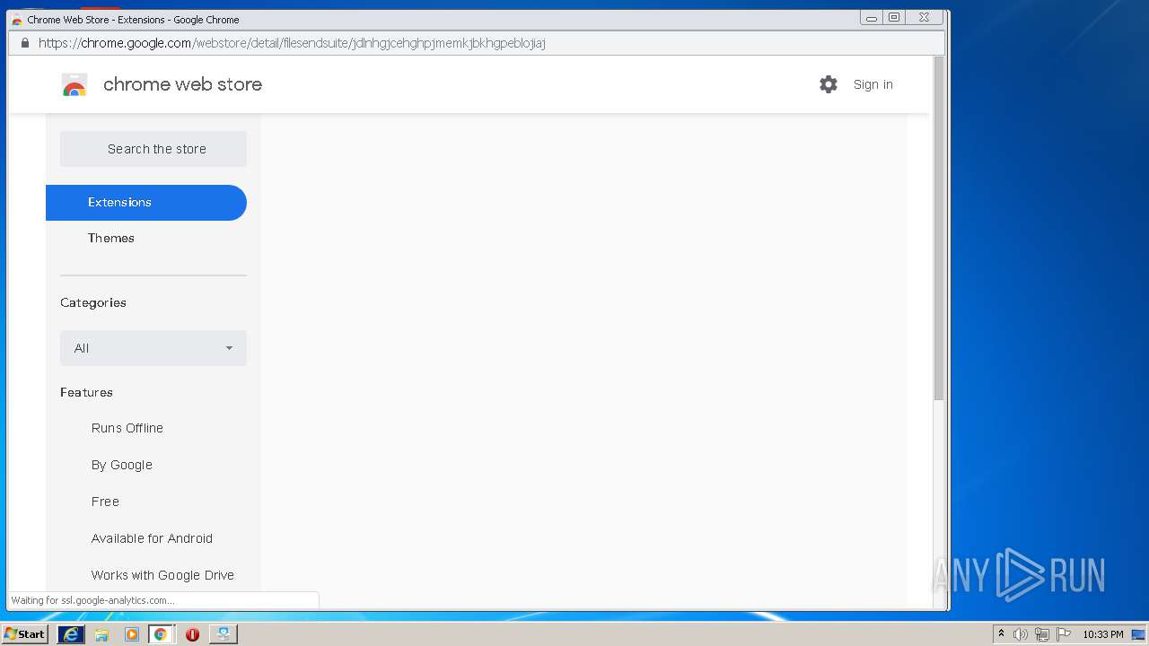Switch to the Themes section
1149x646 pixels.
pos(110,238)
